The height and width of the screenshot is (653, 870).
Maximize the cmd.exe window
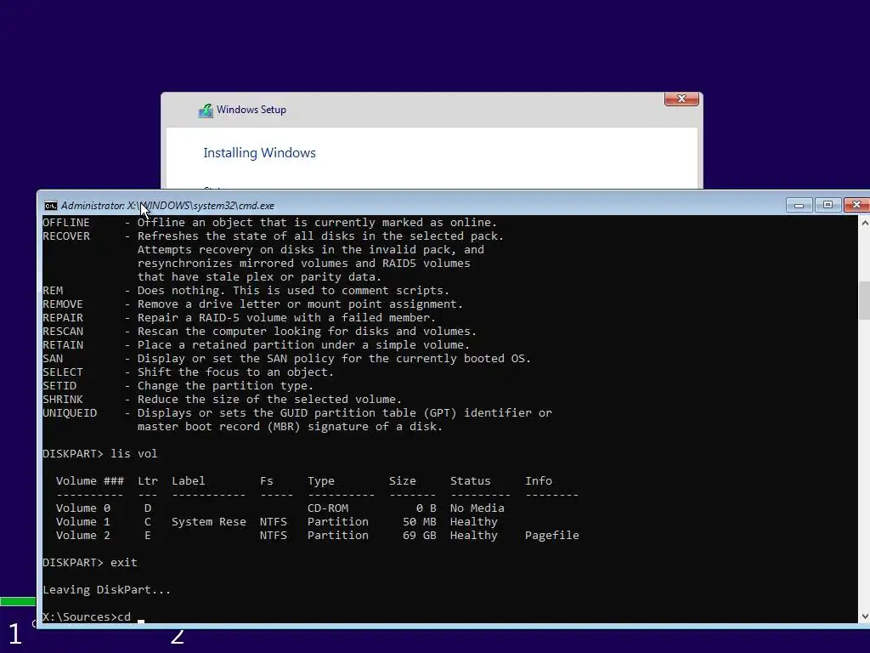pyautogui.click(x=828, y=206)
